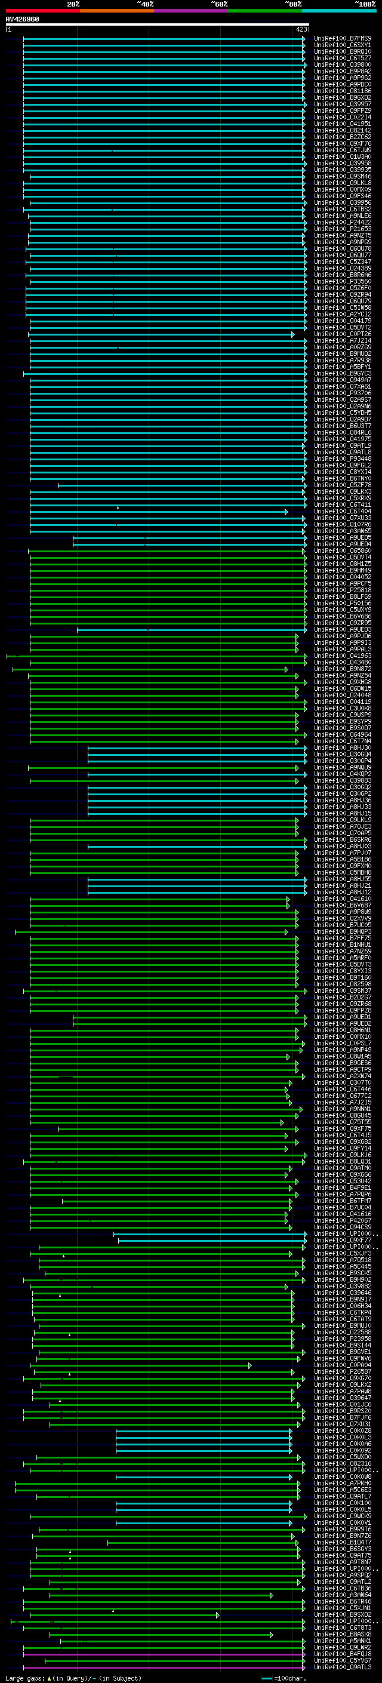Screen dimensions: 382x1683
Task: Select hit label UniRef100_Q4KQP2
Action: [x=343, y=774]
